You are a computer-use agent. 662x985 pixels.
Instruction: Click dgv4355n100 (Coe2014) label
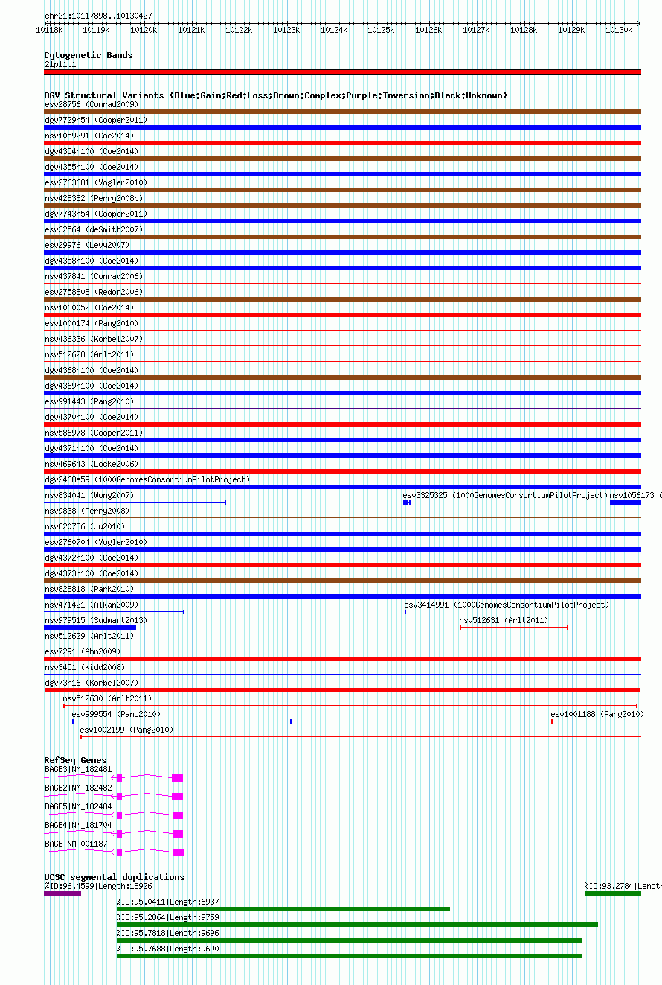click(91, 167)
